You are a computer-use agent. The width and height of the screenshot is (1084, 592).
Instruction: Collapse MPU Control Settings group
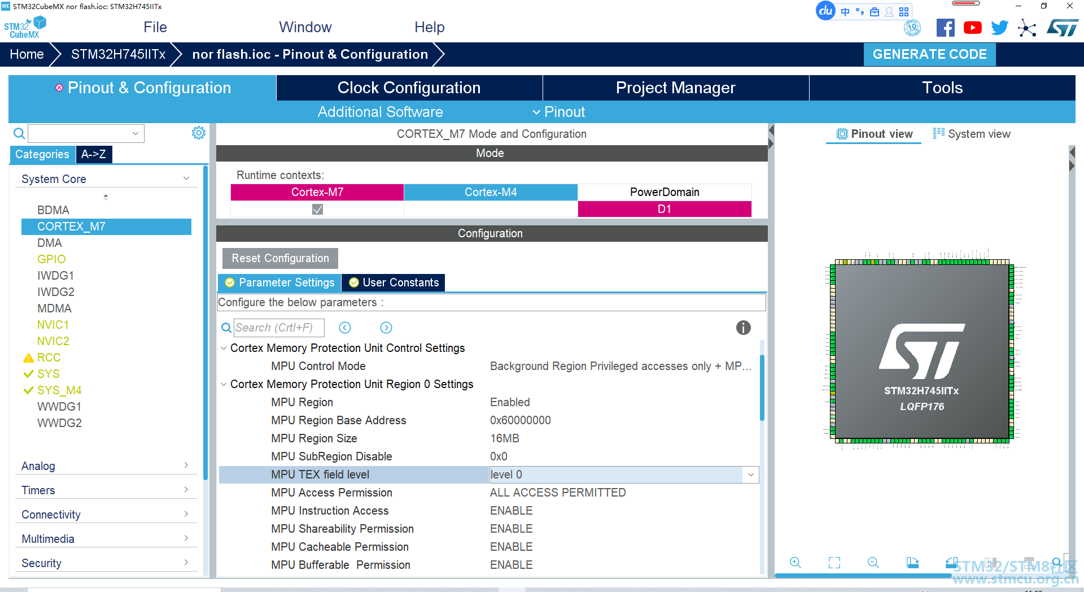pyautogui.click(x=224, y=348)
